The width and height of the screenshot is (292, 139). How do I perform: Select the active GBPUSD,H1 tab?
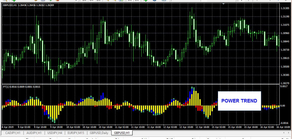[x=122, y=133]
